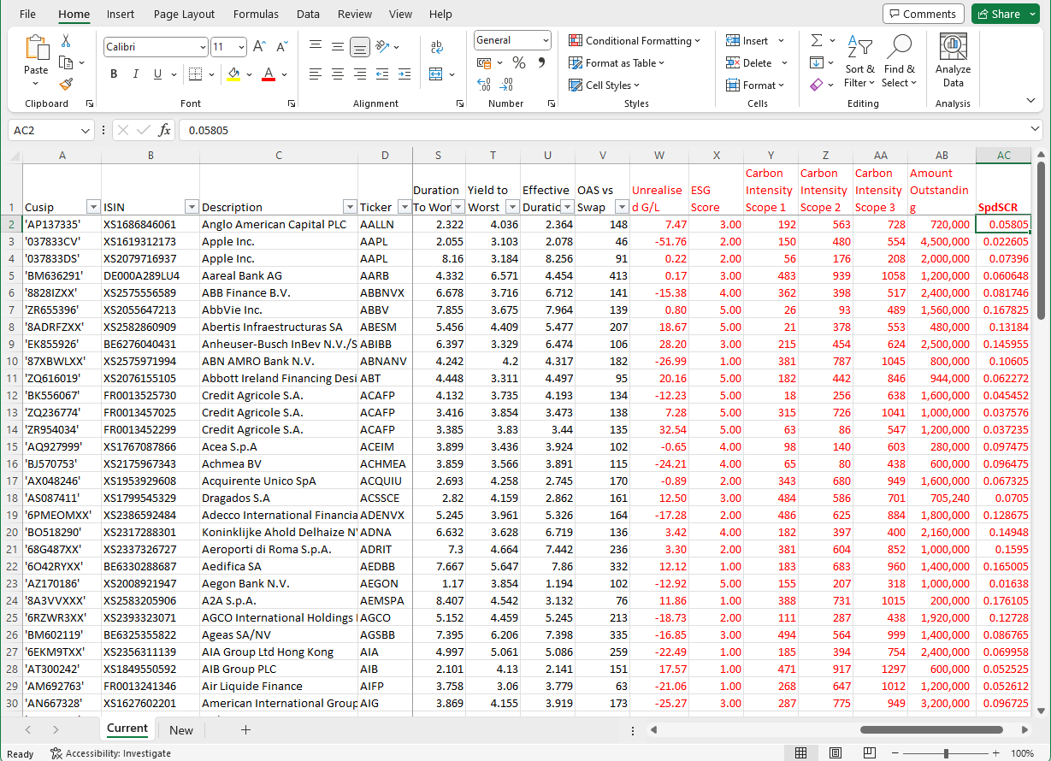Switch to Page Break Preview view
Viewport: 1051px width, 761px height.
[867, 752]
